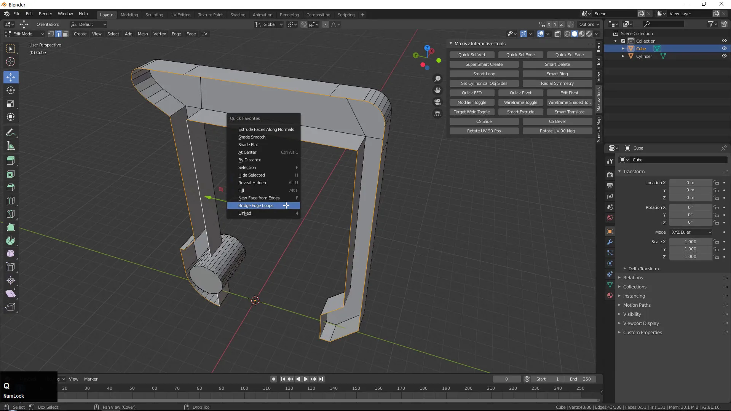The width and height of the screenshot is (731, 411).
Task: Click the Edge select mode icon
Action: 58,33
